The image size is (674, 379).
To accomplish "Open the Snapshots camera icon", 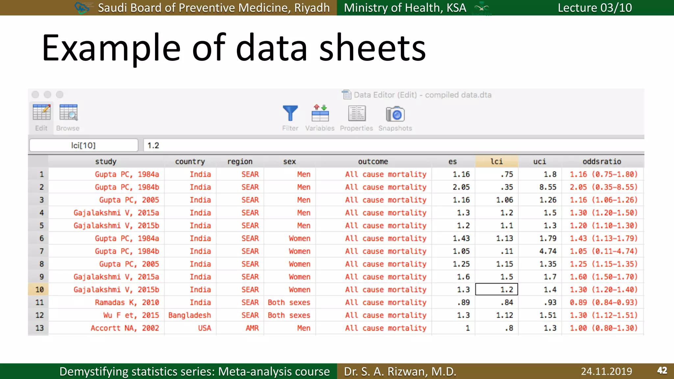I will pyautogui.click(x=395, y=114).
